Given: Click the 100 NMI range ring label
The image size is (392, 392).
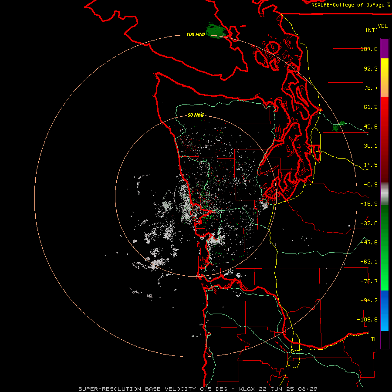Looking at the screenshot, I should [196, 34].
